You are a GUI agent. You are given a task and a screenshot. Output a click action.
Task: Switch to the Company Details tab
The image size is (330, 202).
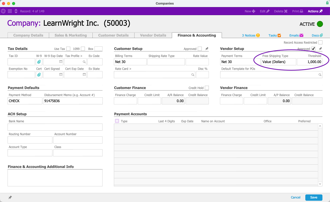click(28, 35)
